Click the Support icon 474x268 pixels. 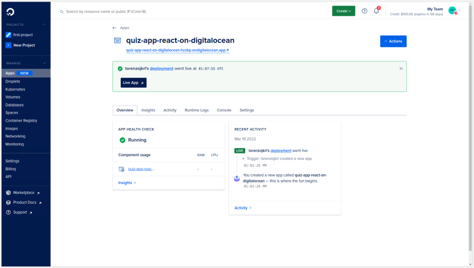pyautogui.click(x=9, y=213)
